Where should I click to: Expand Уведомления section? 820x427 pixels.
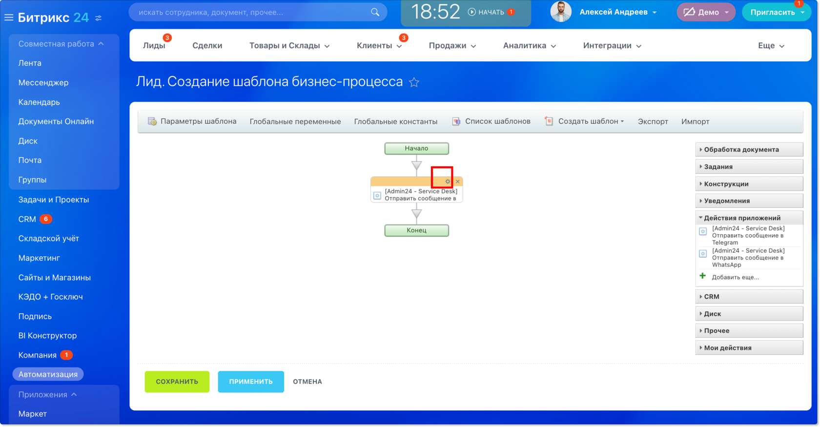pyautogui.click(x=749, y=201)
